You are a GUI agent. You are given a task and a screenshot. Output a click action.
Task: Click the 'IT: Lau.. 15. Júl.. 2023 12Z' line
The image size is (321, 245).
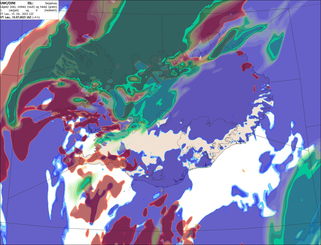point(17,14)
